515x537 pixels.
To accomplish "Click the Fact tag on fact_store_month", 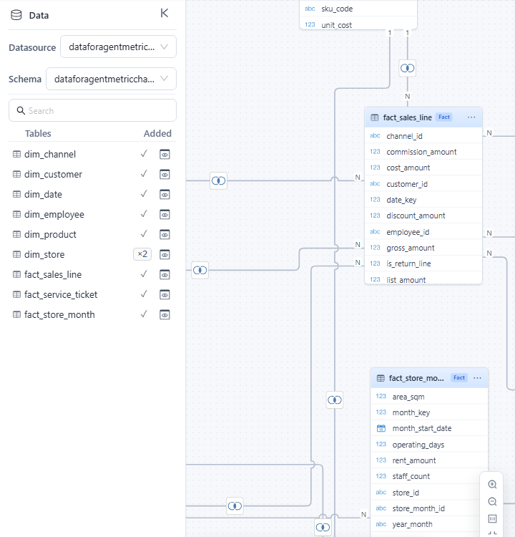I will click(459, 378).
